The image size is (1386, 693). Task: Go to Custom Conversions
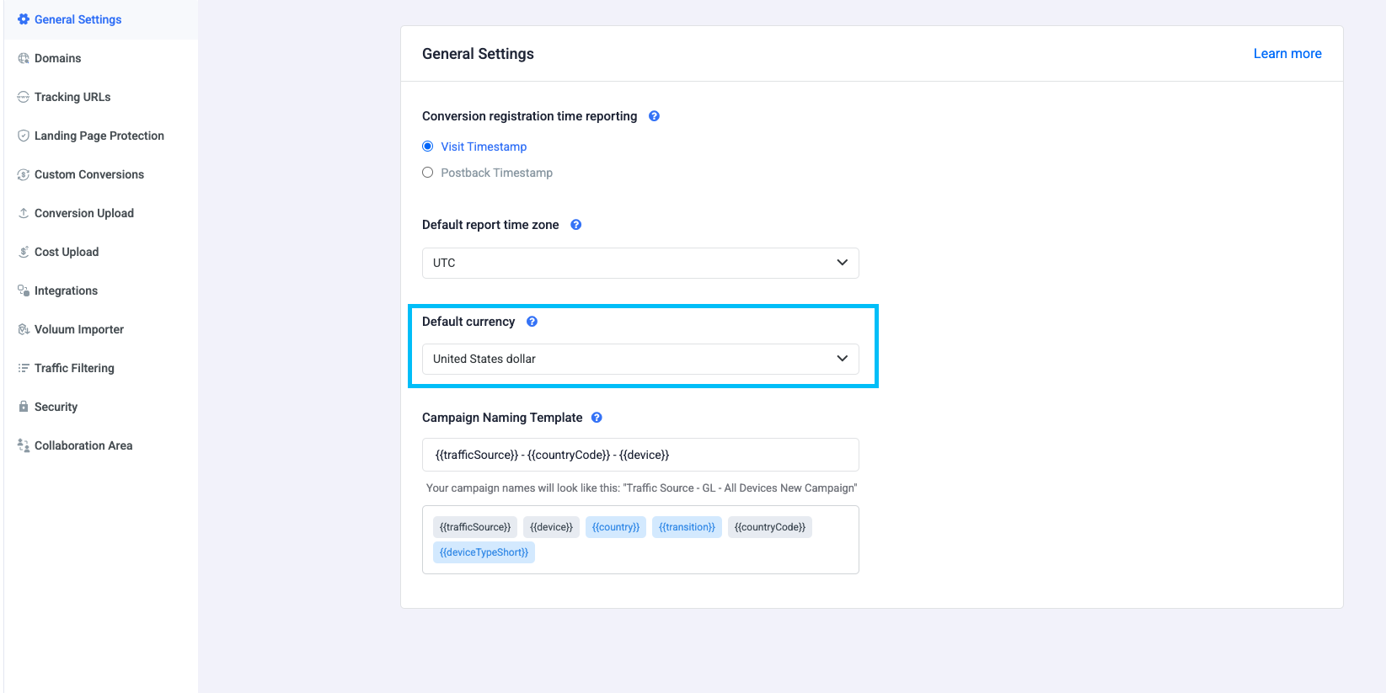[x=101, y=174]
